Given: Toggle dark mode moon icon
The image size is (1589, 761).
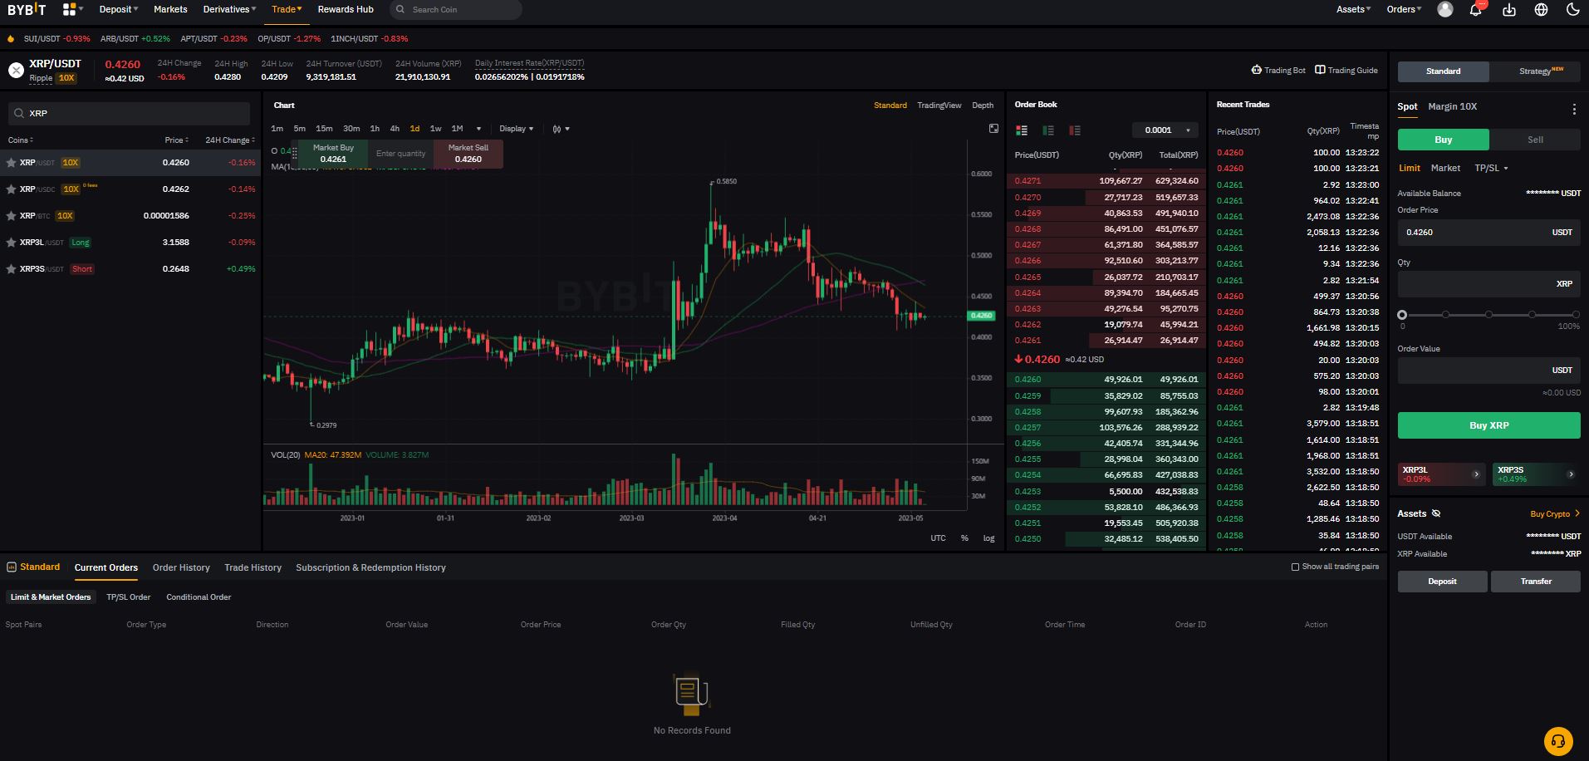Looking at the screenshot, I should [1572, 10].
